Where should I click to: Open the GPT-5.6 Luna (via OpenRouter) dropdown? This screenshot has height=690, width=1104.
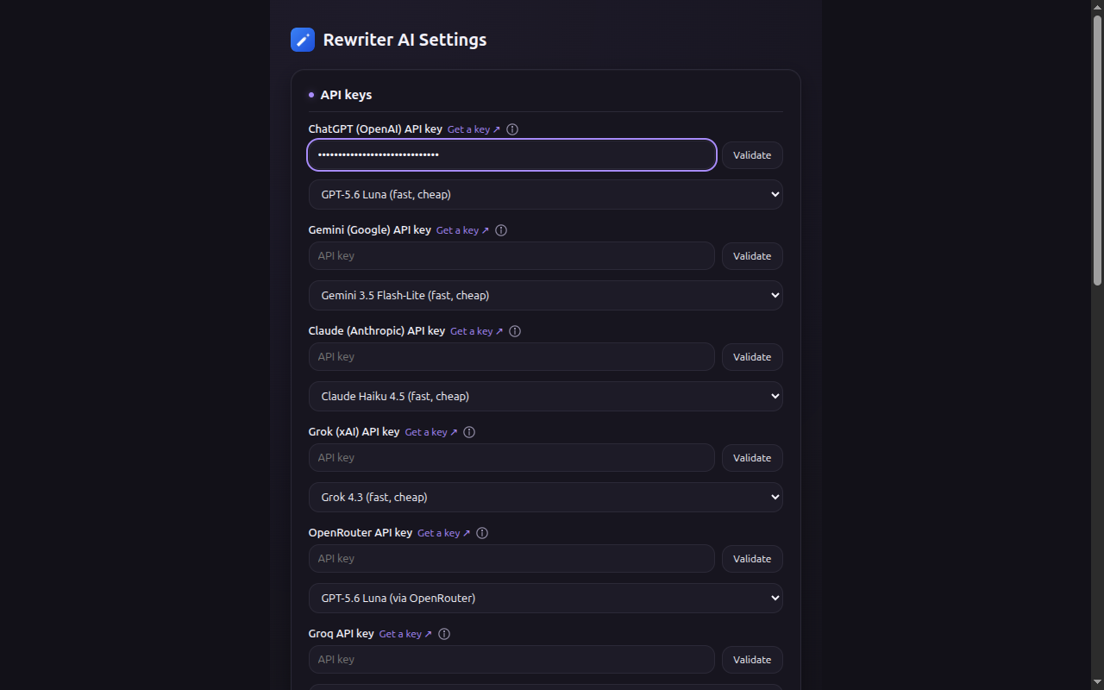tap(546, 599)
